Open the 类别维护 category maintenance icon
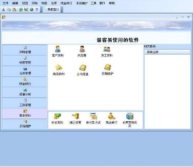 click(107, 69)
